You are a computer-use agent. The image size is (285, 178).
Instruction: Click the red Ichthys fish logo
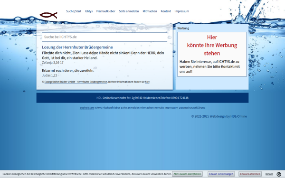point(48,15)
